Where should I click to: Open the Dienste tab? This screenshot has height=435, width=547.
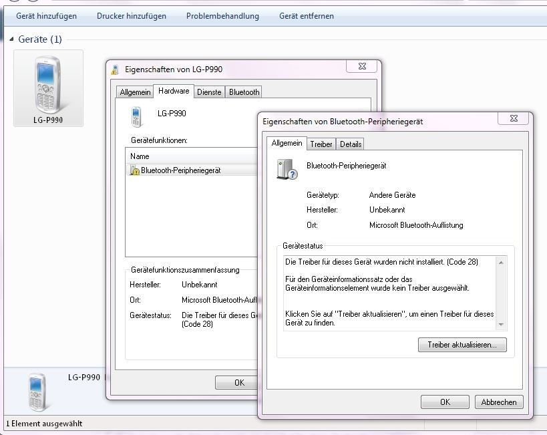tap(209, 92)
